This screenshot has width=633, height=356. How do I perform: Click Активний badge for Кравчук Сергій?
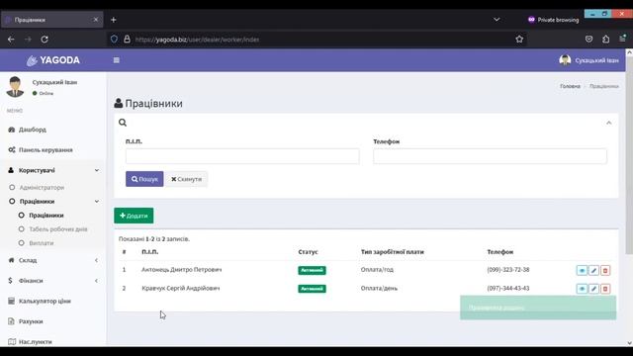(313, 289)
